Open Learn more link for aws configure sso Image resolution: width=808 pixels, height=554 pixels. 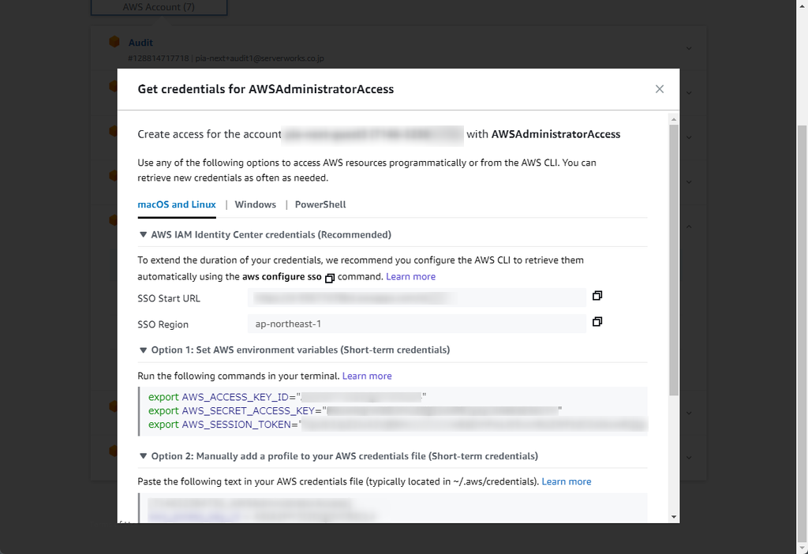[x=410, y=277]
